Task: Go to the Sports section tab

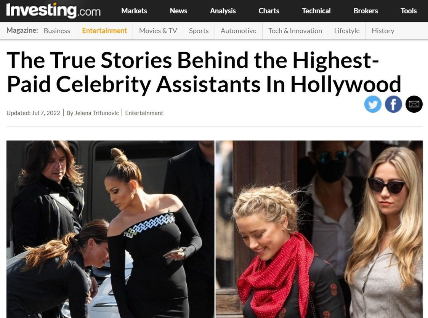Action: click(x=199, y=31)
